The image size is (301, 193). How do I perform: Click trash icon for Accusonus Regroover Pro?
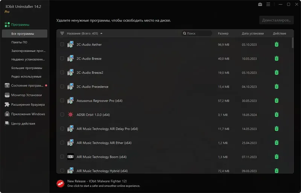coord(277,100)
